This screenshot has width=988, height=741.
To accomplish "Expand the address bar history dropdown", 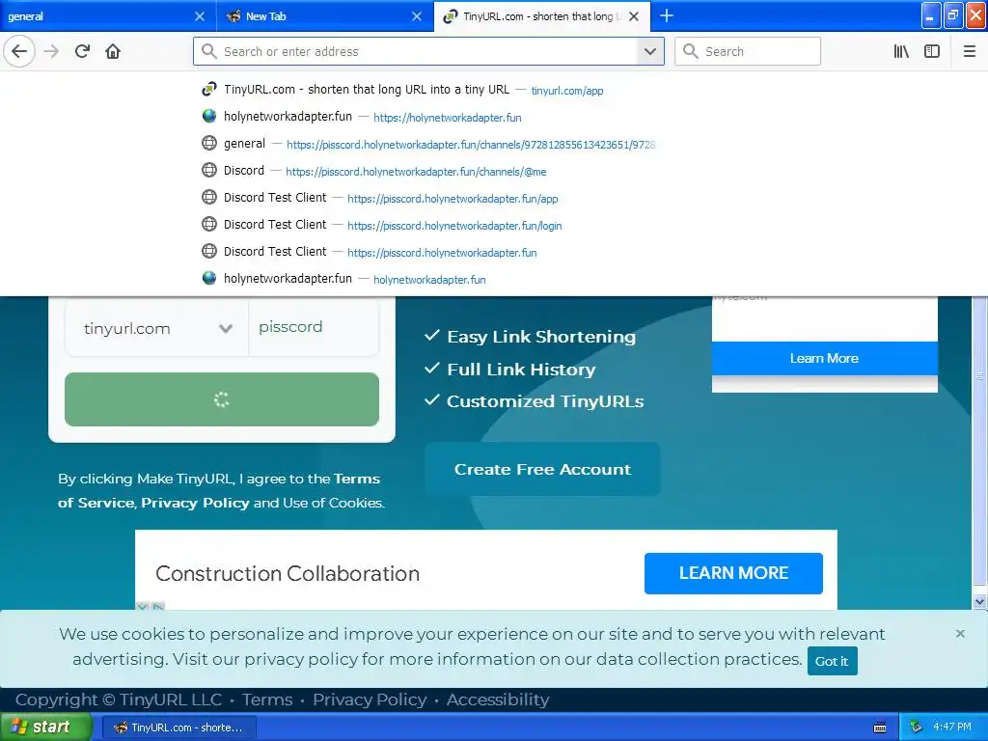I will click(x=650, y=51).
